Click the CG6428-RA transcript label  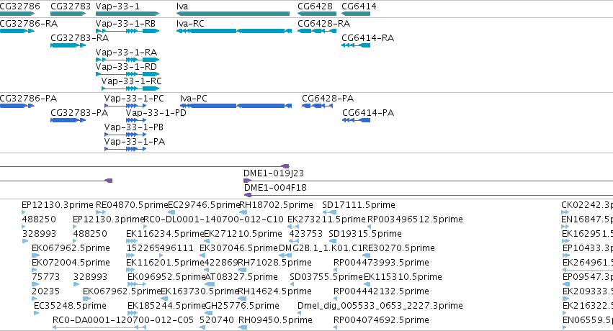[x=323, y=24]
